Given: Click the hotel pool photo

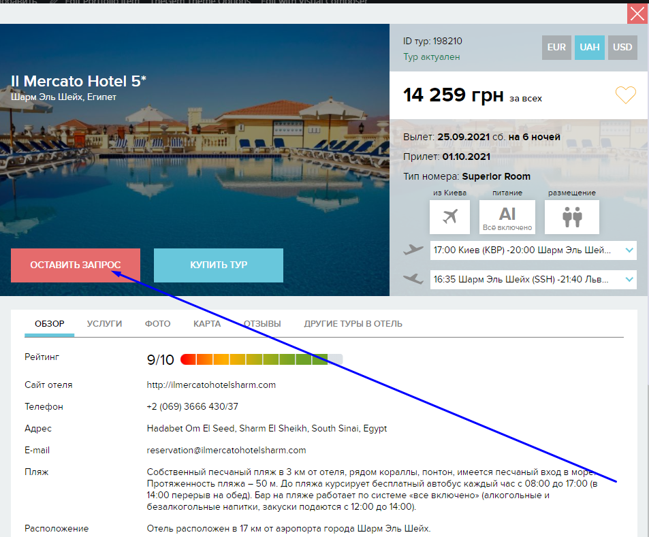Looking at the screenshot, I should 195,160.
